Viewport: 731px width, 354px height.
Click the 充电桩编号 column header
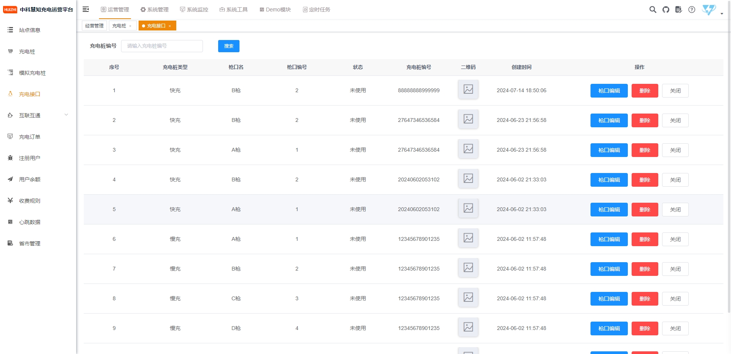419,67
